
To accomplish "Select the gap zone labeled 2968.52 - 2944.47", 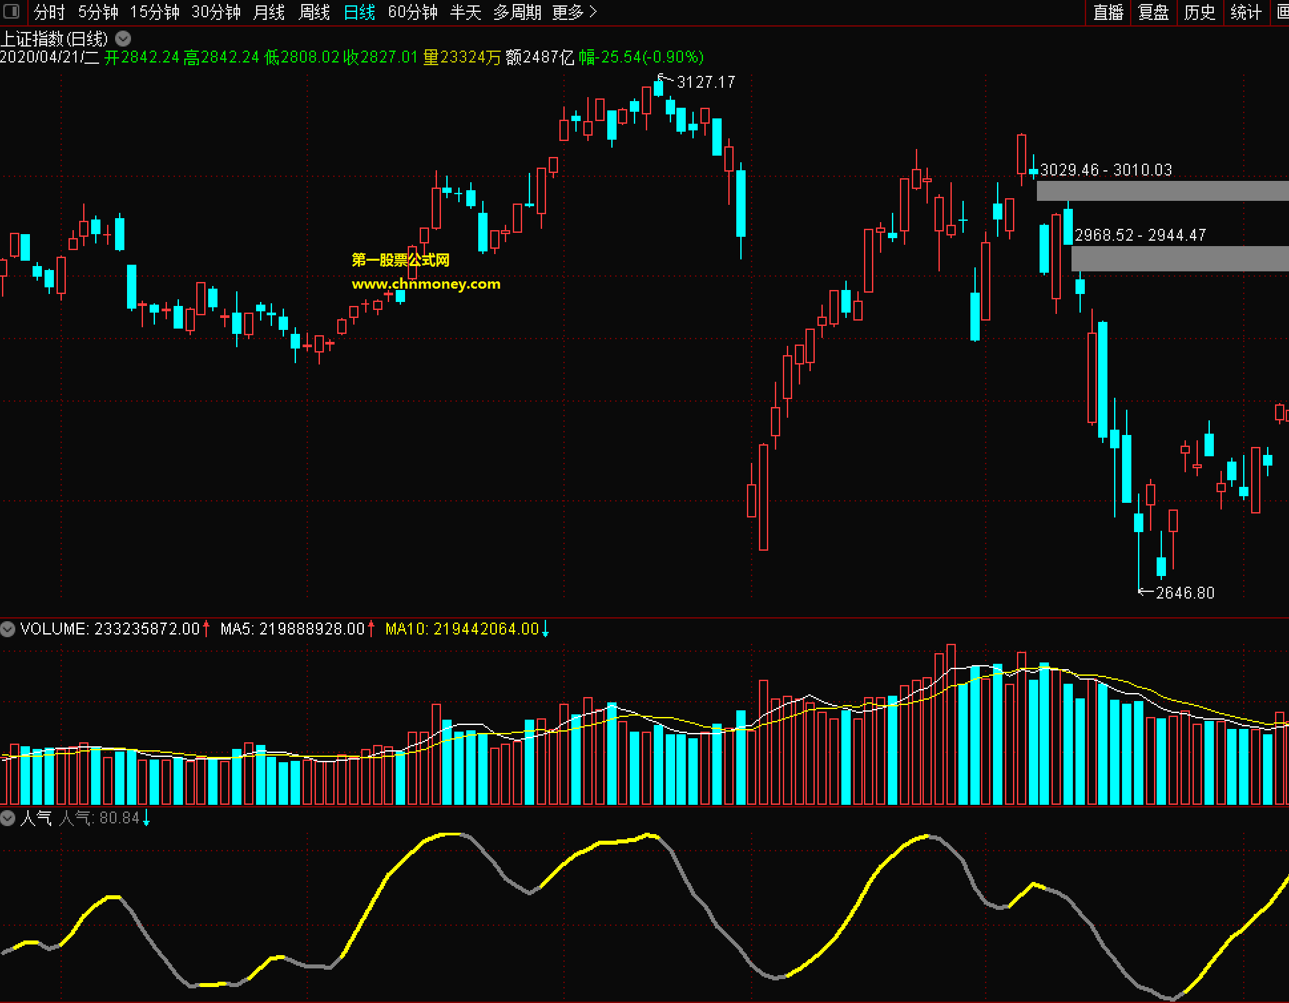I will (x=1180, y=259).
